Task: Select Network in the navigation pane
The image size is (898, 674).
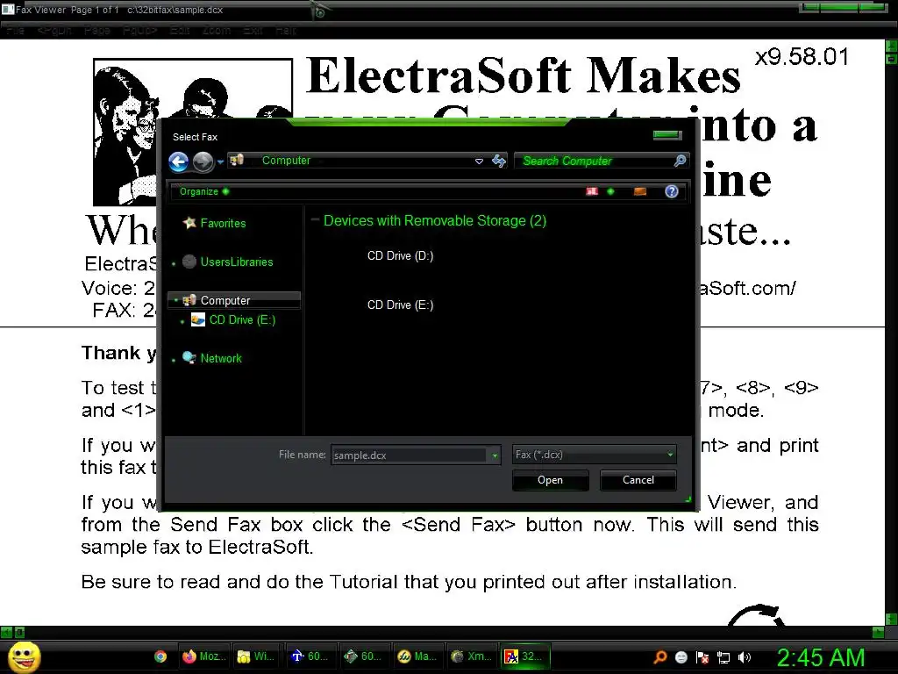Action: (x=221, y=358)
